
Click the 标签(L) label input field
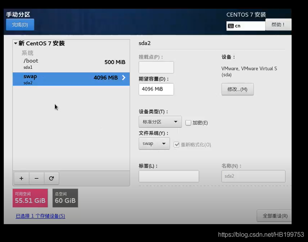point(169,176)
